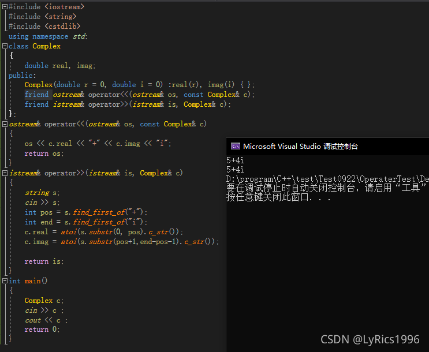Click 'using namespace std;' line
Screen dimensions: 429x352
(x=48, y=36)
